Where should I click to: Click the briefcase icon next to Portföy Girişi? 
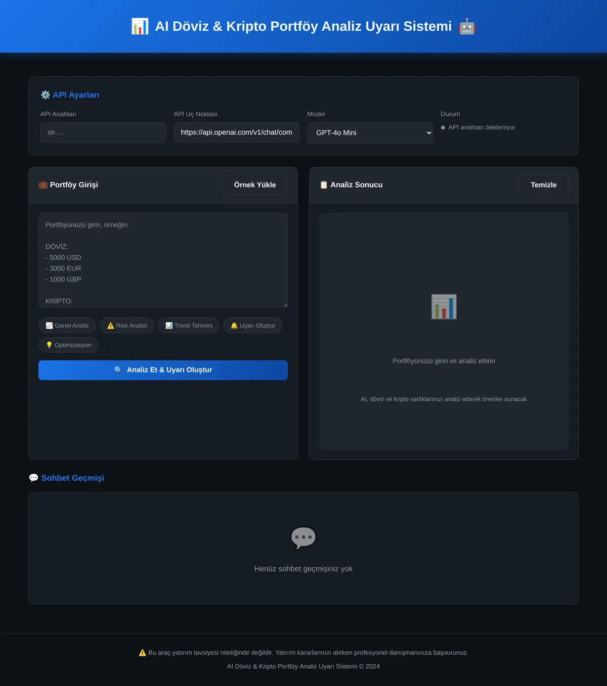43,185
